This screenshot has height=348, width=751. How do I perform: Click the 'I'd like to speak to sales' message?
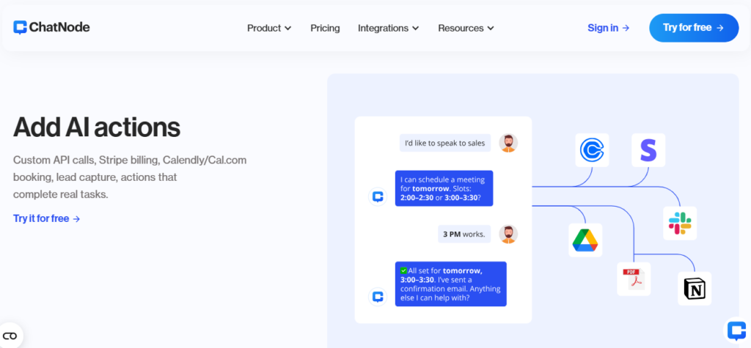445,143
